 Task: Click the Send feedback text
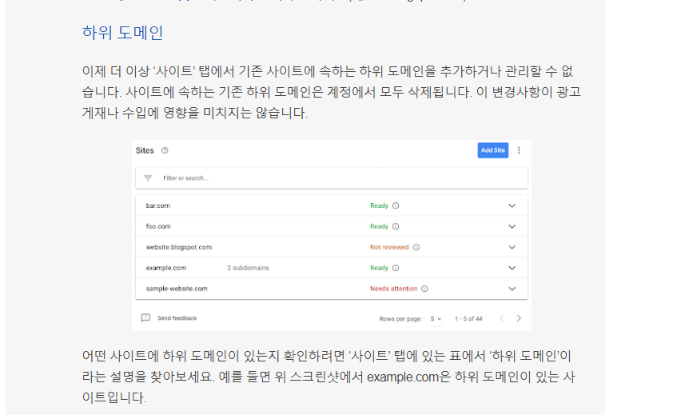point(177,318)
